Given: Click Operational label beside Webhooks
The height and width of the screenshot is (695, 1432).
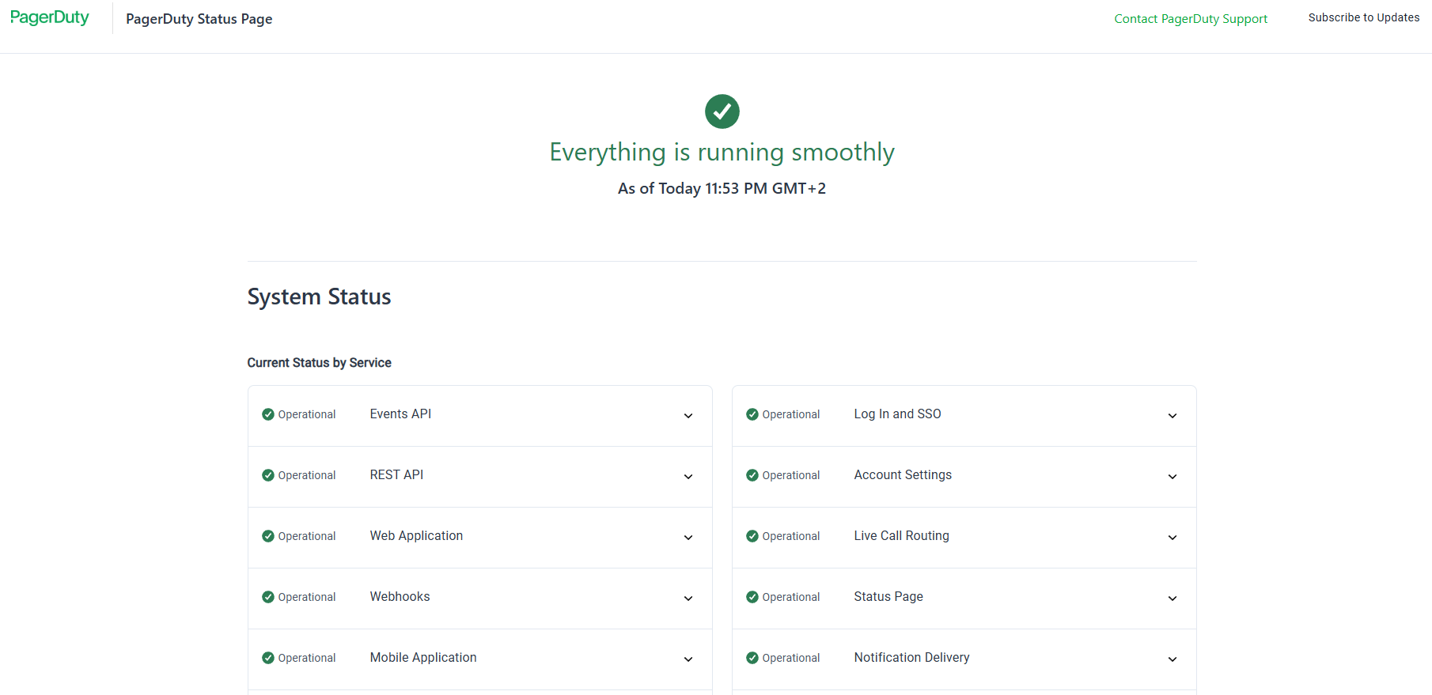Looking at the screenshot, I should click(x=306, y=597).
